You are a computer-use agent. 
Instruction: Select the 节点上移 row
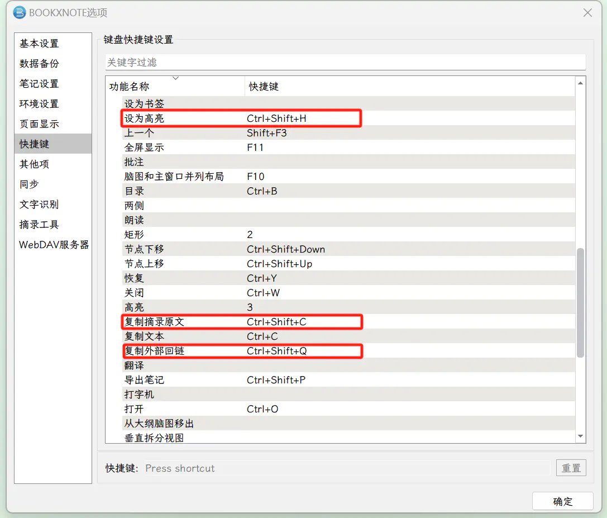348,263
